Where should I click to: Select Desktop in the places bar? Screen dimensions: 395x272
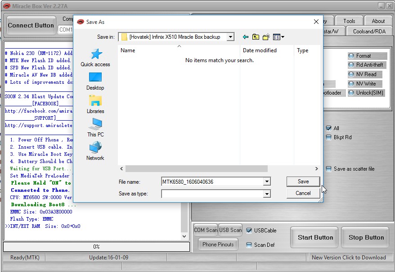click(x=95, y=81)
